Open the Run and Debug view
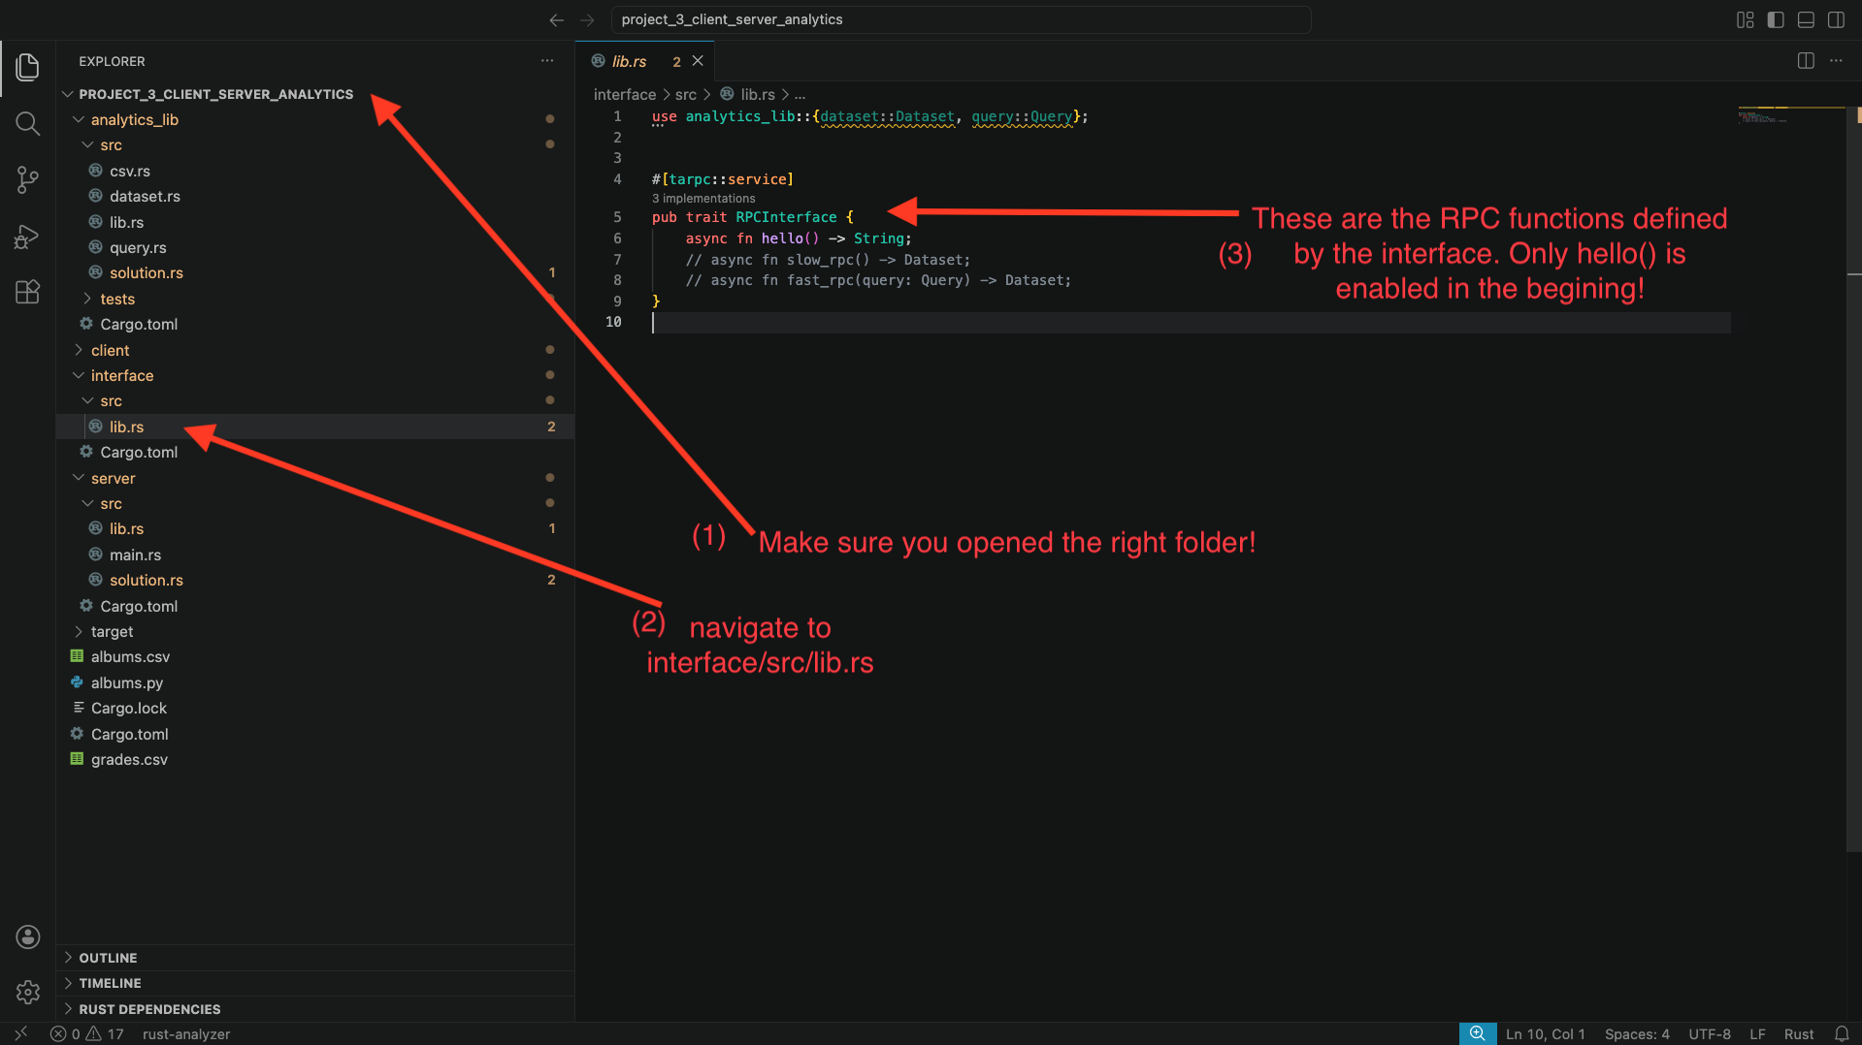The image size is (1862, 1045). point(27,236)
